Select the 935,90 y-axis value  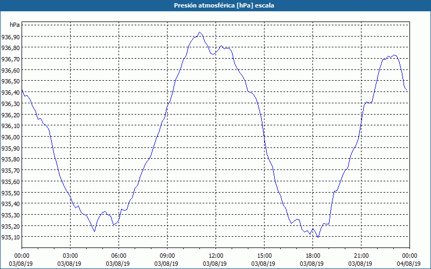[x=10, y=148]
